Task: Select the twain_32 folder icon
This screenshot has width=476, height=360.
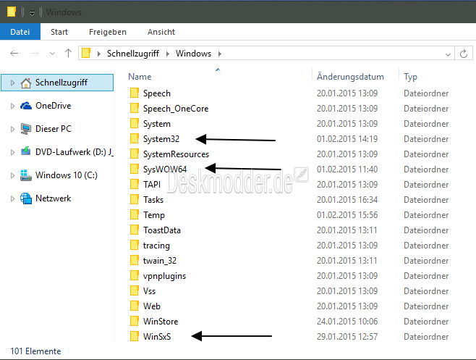Action: [135, 260]
